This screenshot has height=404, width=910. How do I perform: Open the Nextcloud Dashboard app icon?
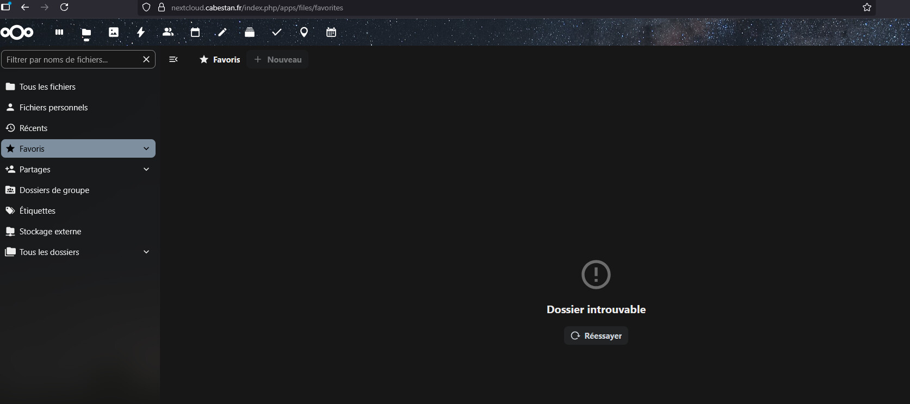pyautogui.click(x=59, y=32)
